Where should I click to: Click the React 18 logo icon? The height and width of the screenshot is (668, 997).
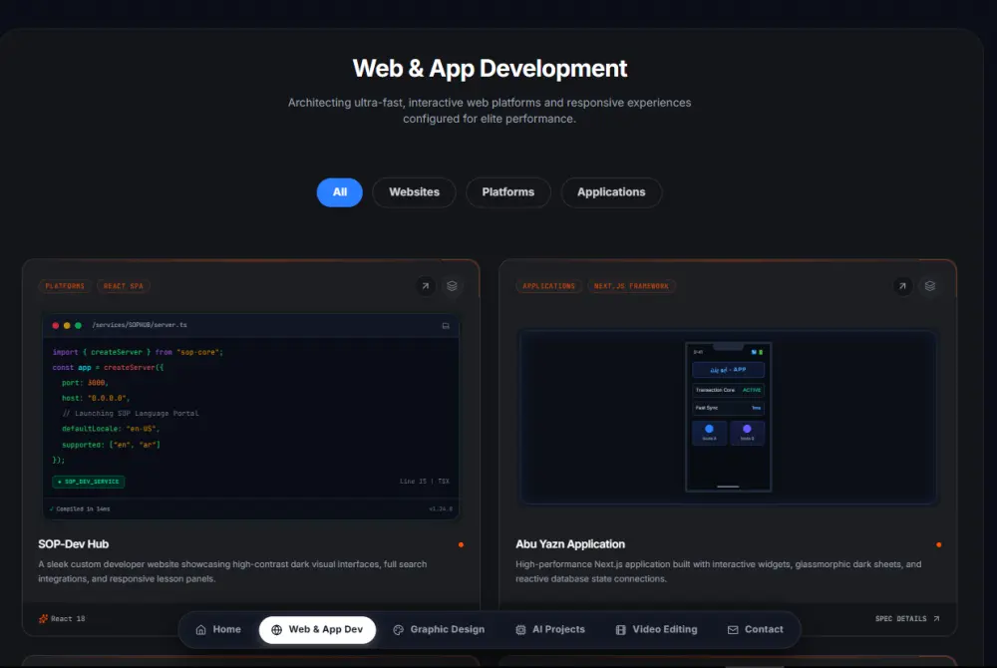click(43, 618)
